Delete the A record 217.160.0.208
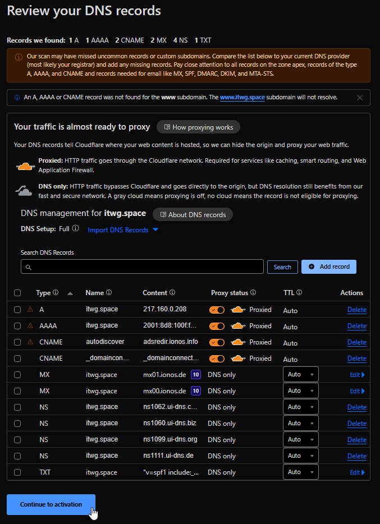This screenshot has width=380, height=524. [x=356, y=310]
